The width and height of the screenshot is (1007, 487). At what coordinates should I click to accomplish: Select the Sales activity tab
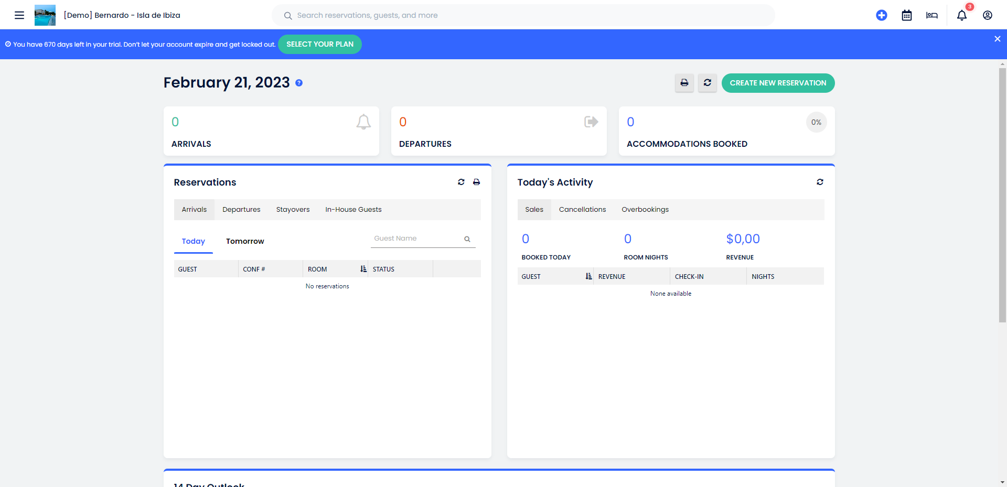pos(534,210)
